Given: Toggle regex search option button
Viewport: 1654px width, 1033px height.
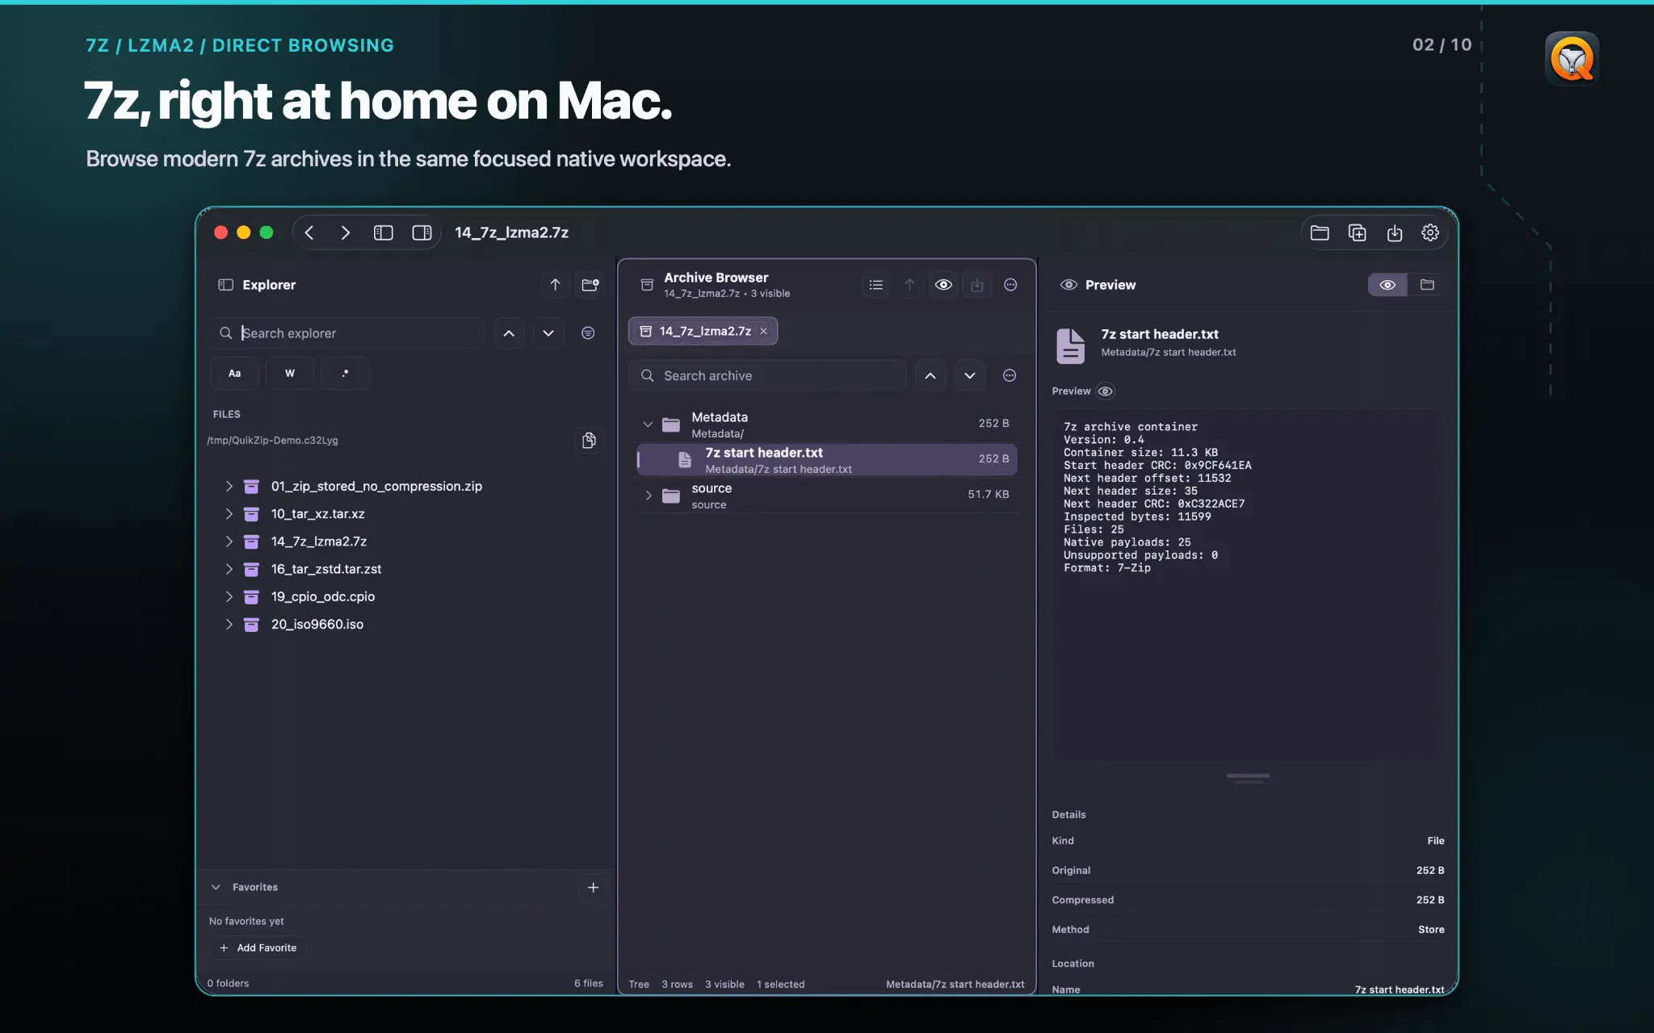Looking at the screenshot, I should pyautogui.click(x=345, y=374).
